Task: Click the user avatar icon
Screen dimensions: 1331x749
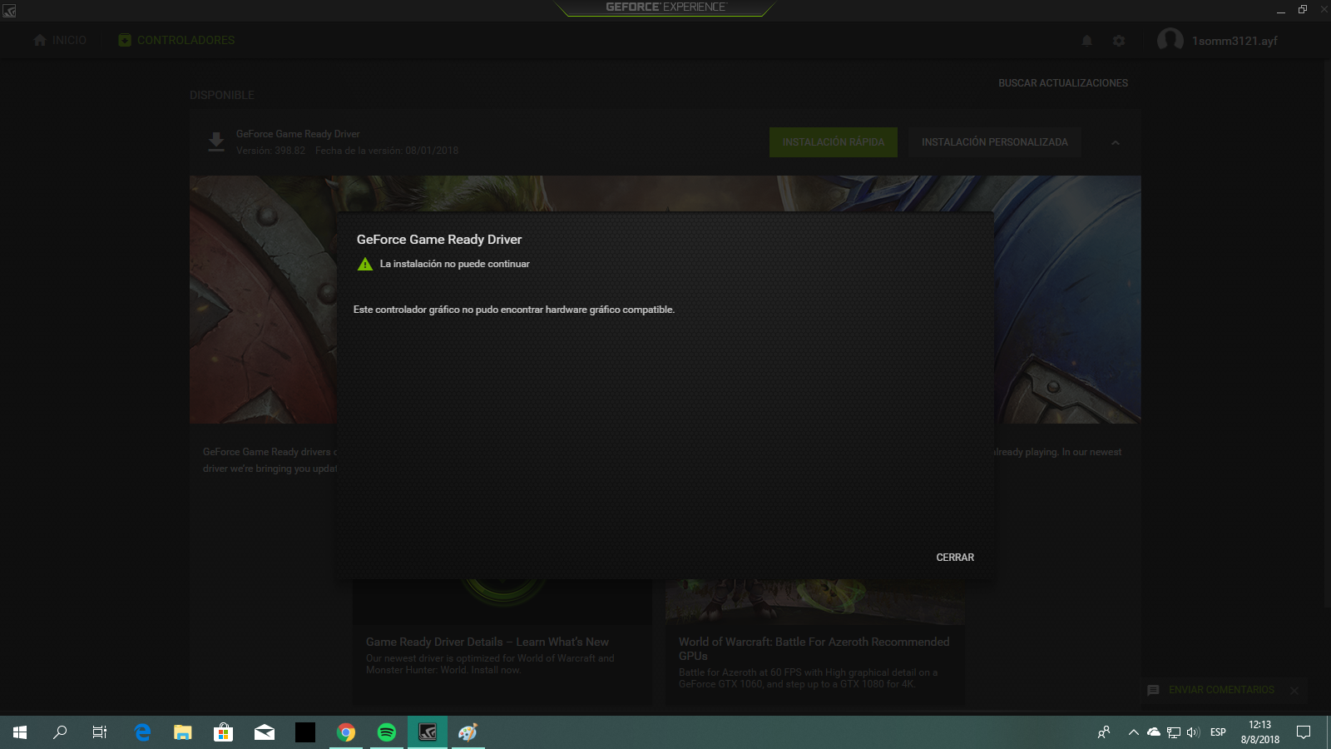Action: [1170, 40]
